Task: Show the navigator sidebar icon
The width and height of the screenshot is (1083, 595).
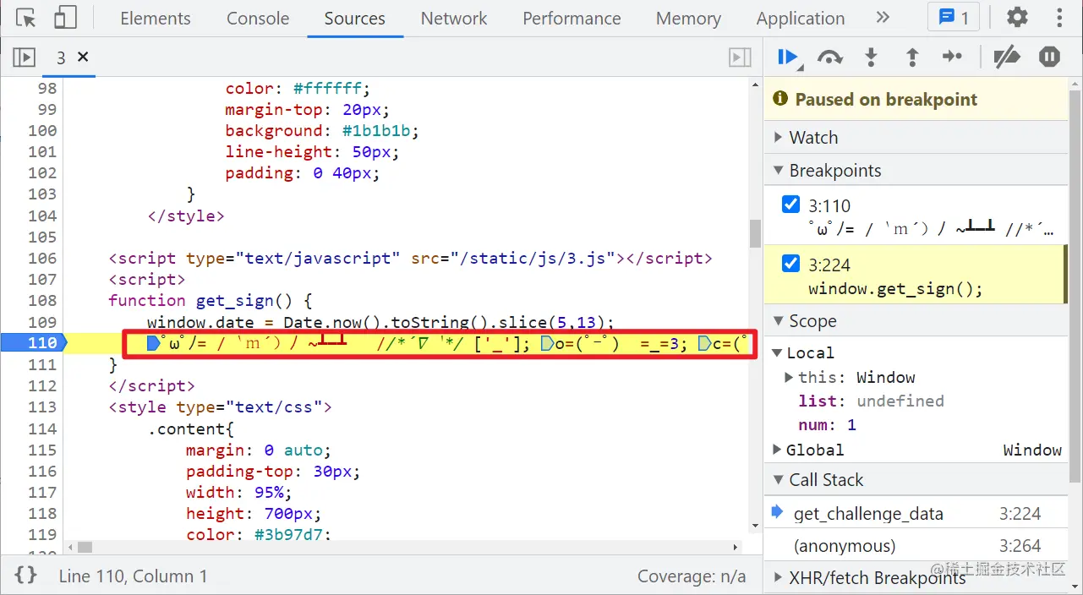Action: (24, 57)
